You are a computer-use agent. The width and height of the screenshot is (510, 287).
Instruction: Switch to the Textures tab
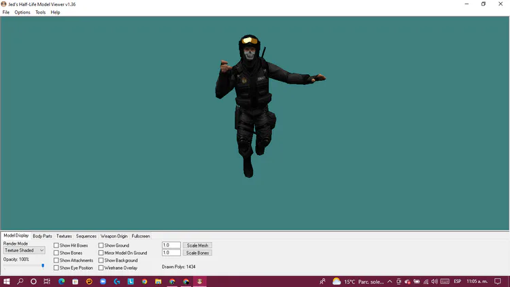pyautogui.click(x=64, y=236)
